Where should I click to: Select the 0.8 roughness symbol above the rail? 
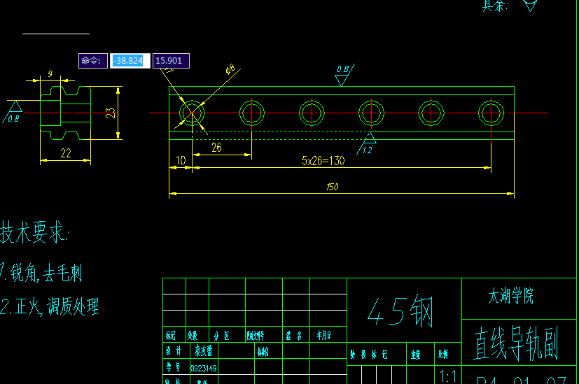pos(344,75)
